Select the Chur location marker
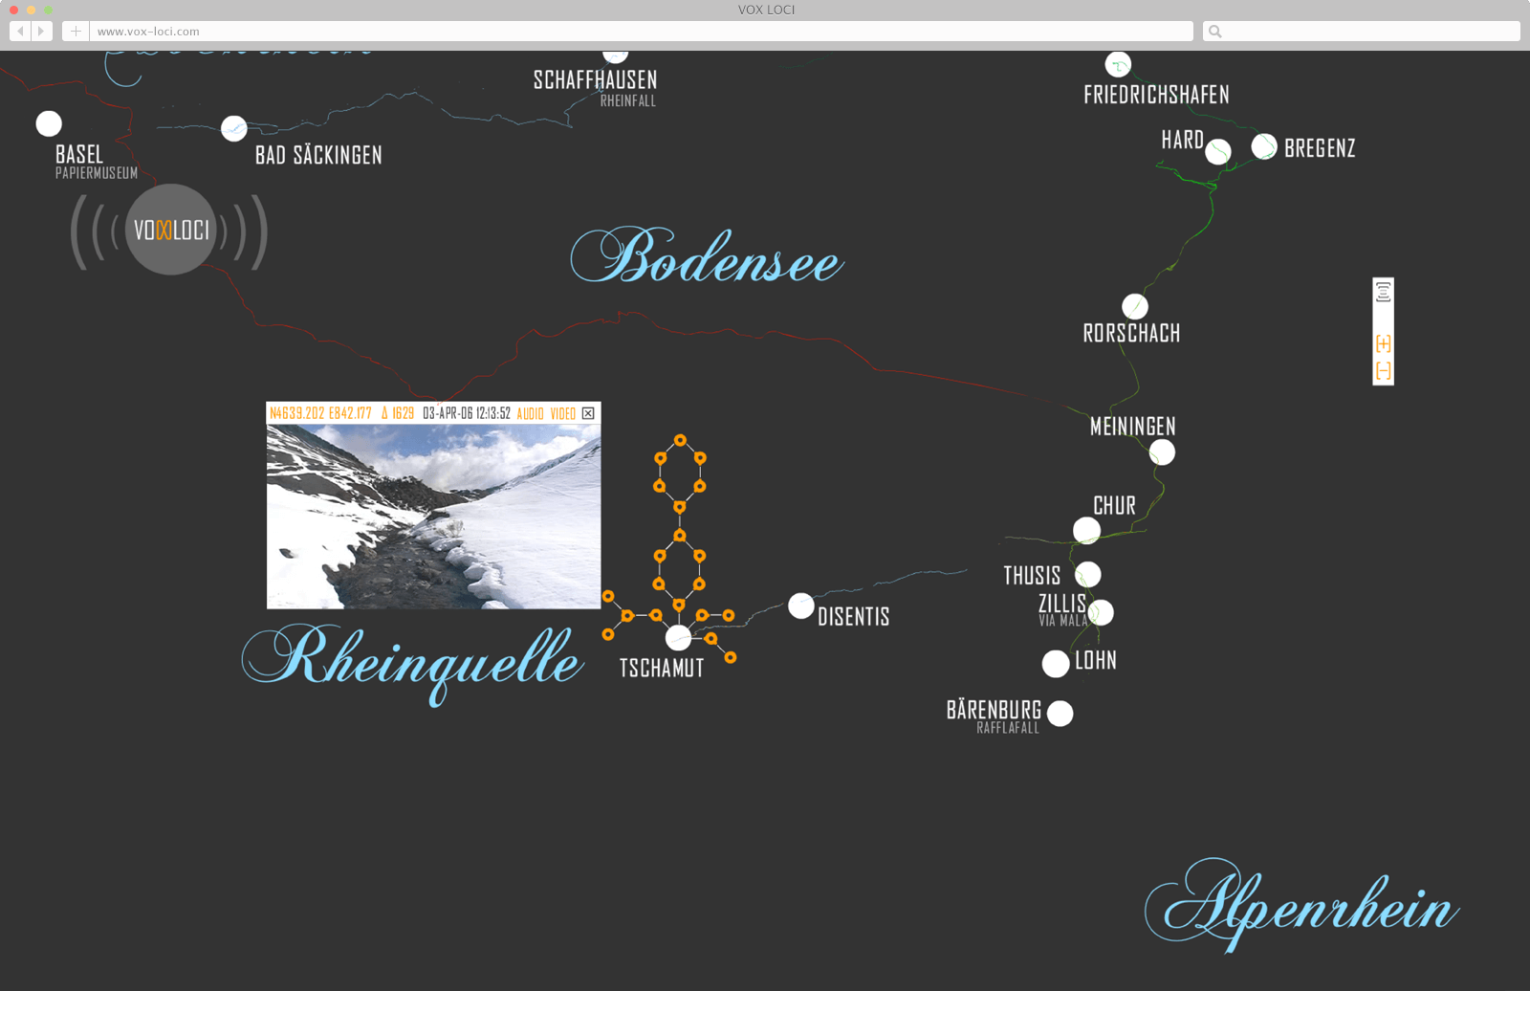The height and width of the screenshot is (1035, 1530). coord(1086,531)
